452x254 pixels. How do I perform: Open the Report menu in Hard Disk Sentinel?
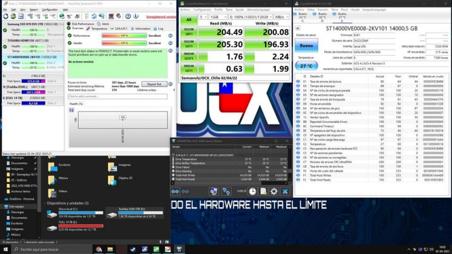(34, 10)
